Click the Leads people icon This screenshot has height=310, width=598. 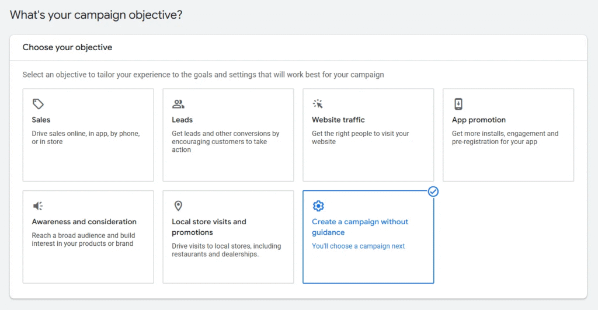point(178,104)
